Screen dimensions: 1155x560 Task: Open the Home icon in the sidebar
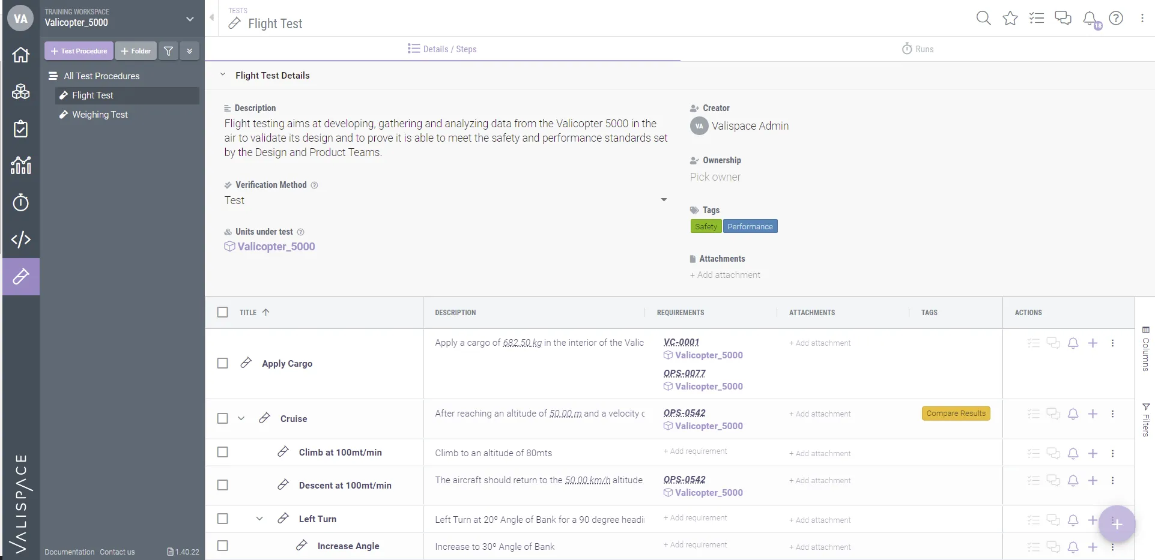pos(21,55)
